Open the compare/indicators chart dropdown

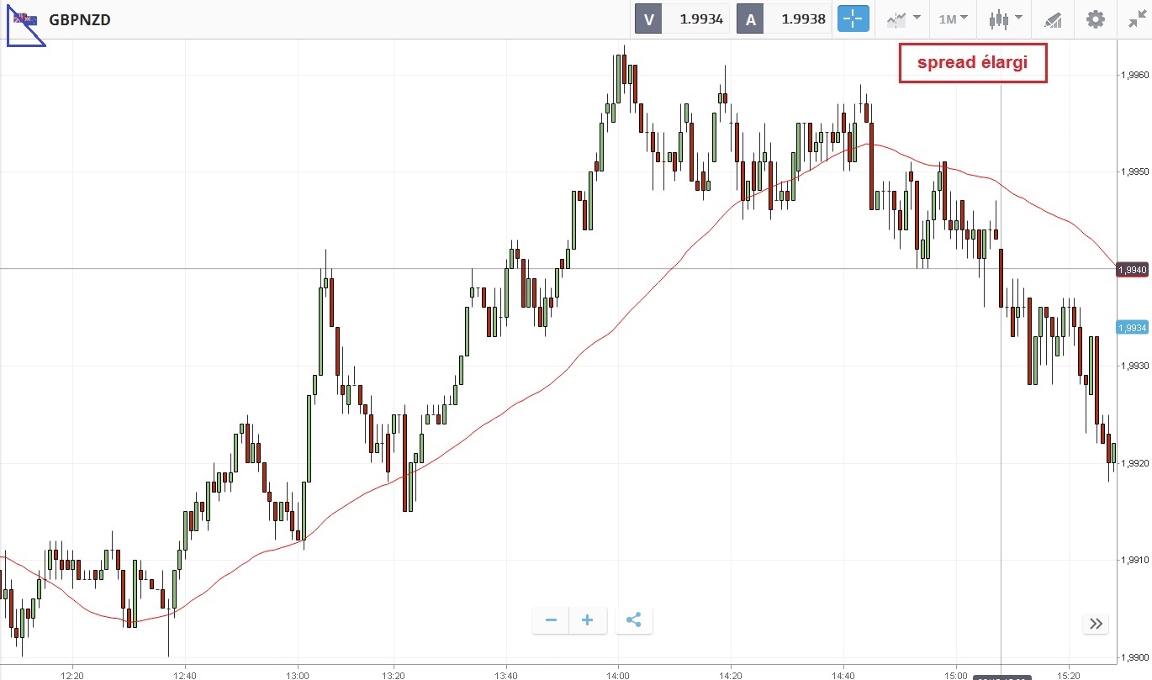click(903, 18)
